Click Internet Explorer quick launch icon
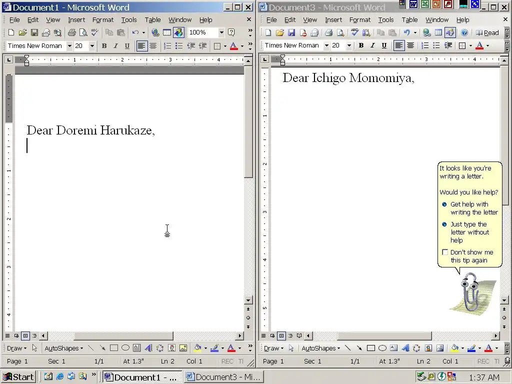This screenshot has height=384, width=512. coord(60,376)
